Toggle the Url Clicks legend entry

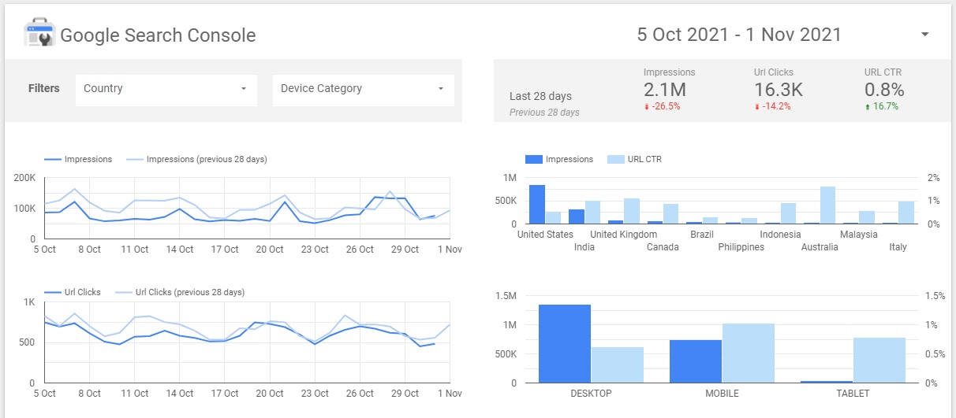pos(73,292)
